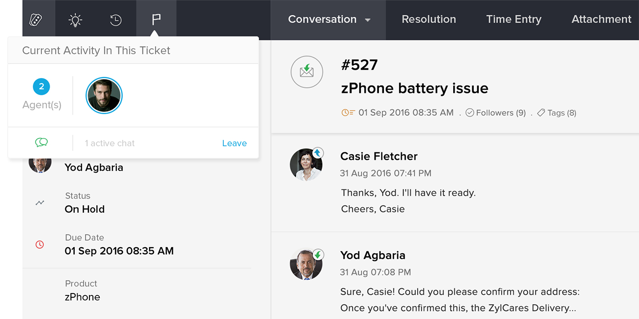Open the ticket history clock icon
The width and height of the screenshot is (639, 319).
[x=116, y=20]
